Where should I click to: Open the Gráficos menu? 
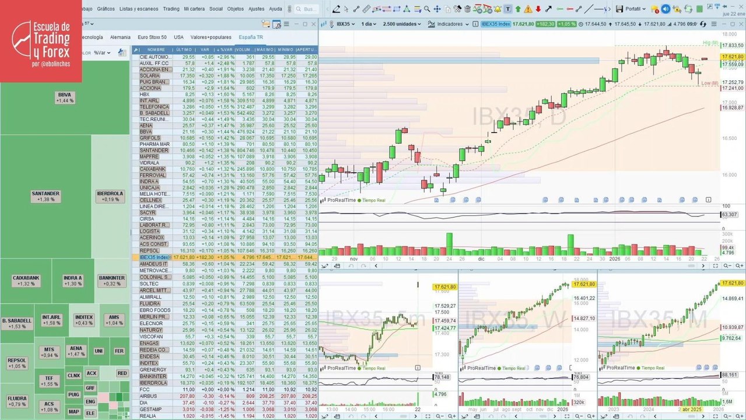(x=106, y=9)
